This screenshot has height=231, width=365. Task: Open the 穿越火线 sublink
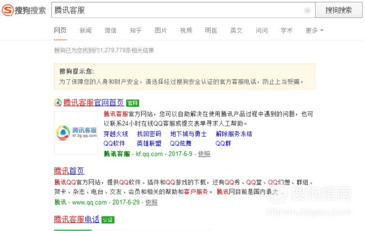tap(116, 134)
